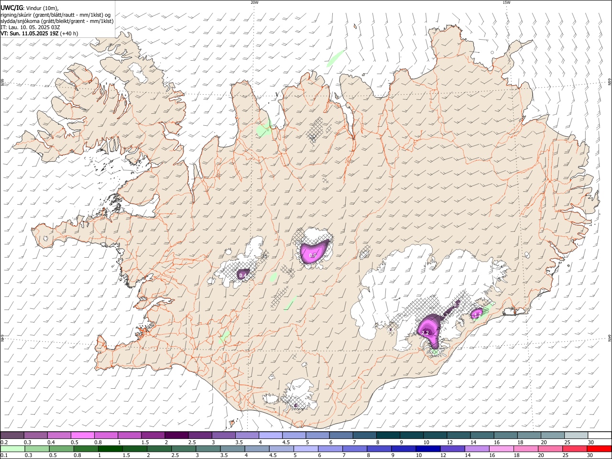Click the snow legend swatch between 12 and 14
This screenshot has height=459, width=612.
click(x=459, y=435)
